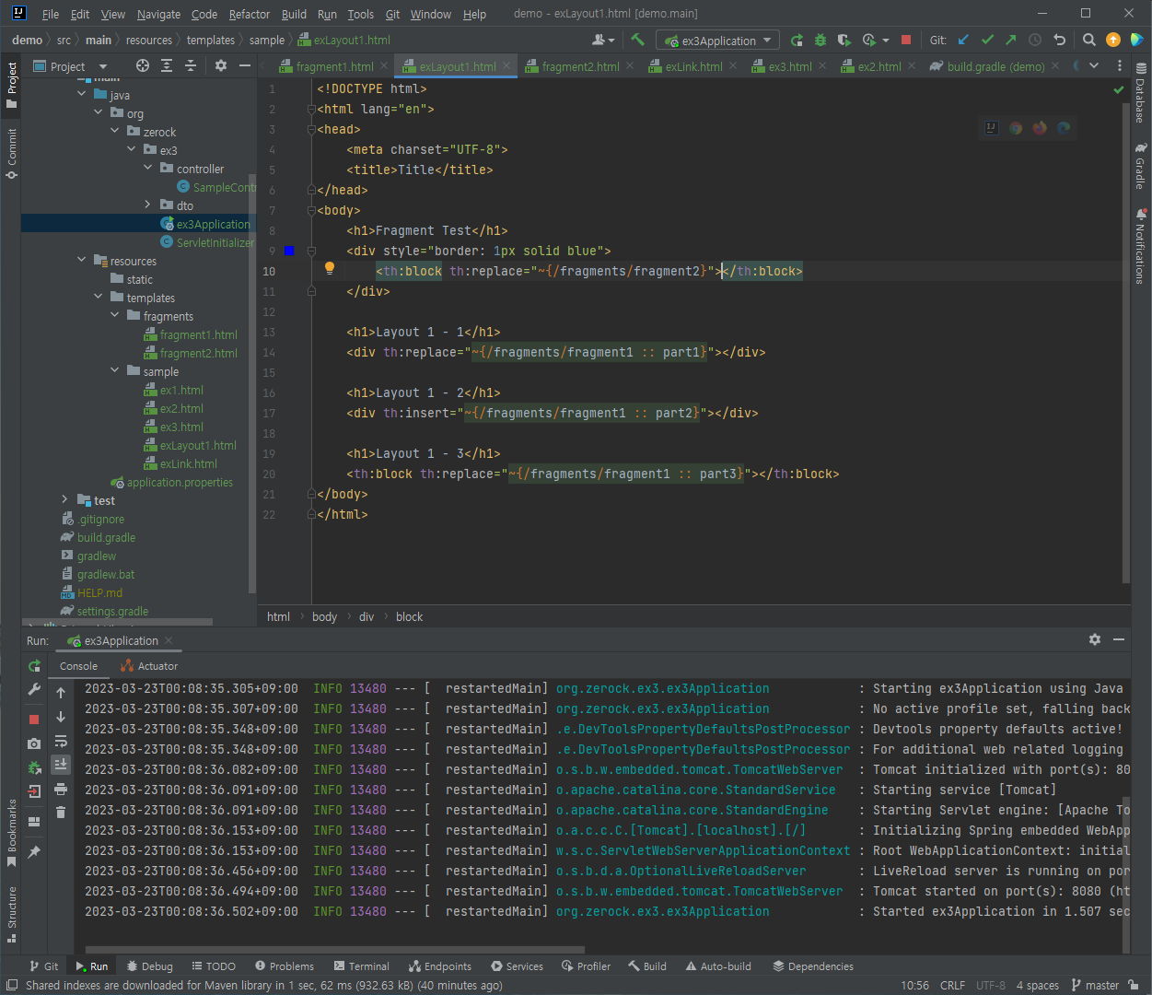The height and width of the screenshot is (995, 1152).
Task: Click the Print icon in Run panel
Action: click(61, 789)
